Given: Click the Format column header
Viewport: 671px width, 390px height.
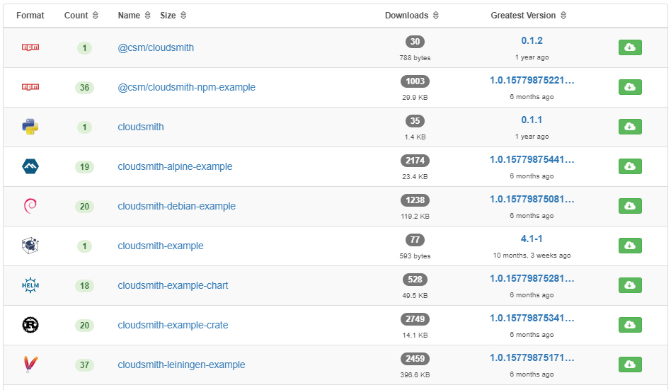Looking at the screenshot, I should (x=30, y=16).
